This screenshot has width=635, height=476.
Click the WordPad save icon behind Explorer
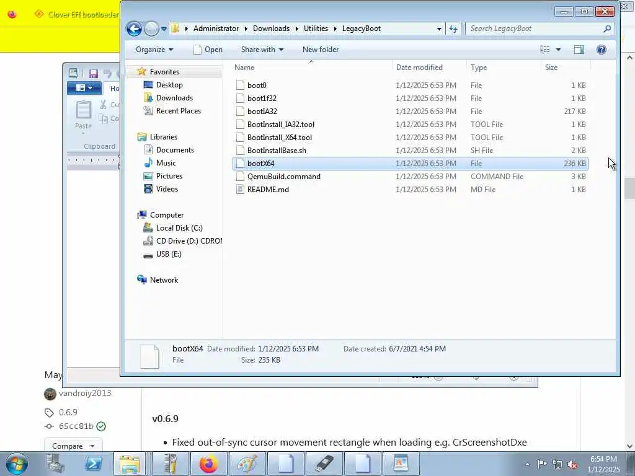(94, 73)
